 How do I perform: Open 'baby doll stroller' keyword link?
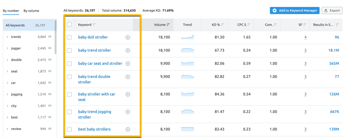pyautogui.click(x=93, y=37)
